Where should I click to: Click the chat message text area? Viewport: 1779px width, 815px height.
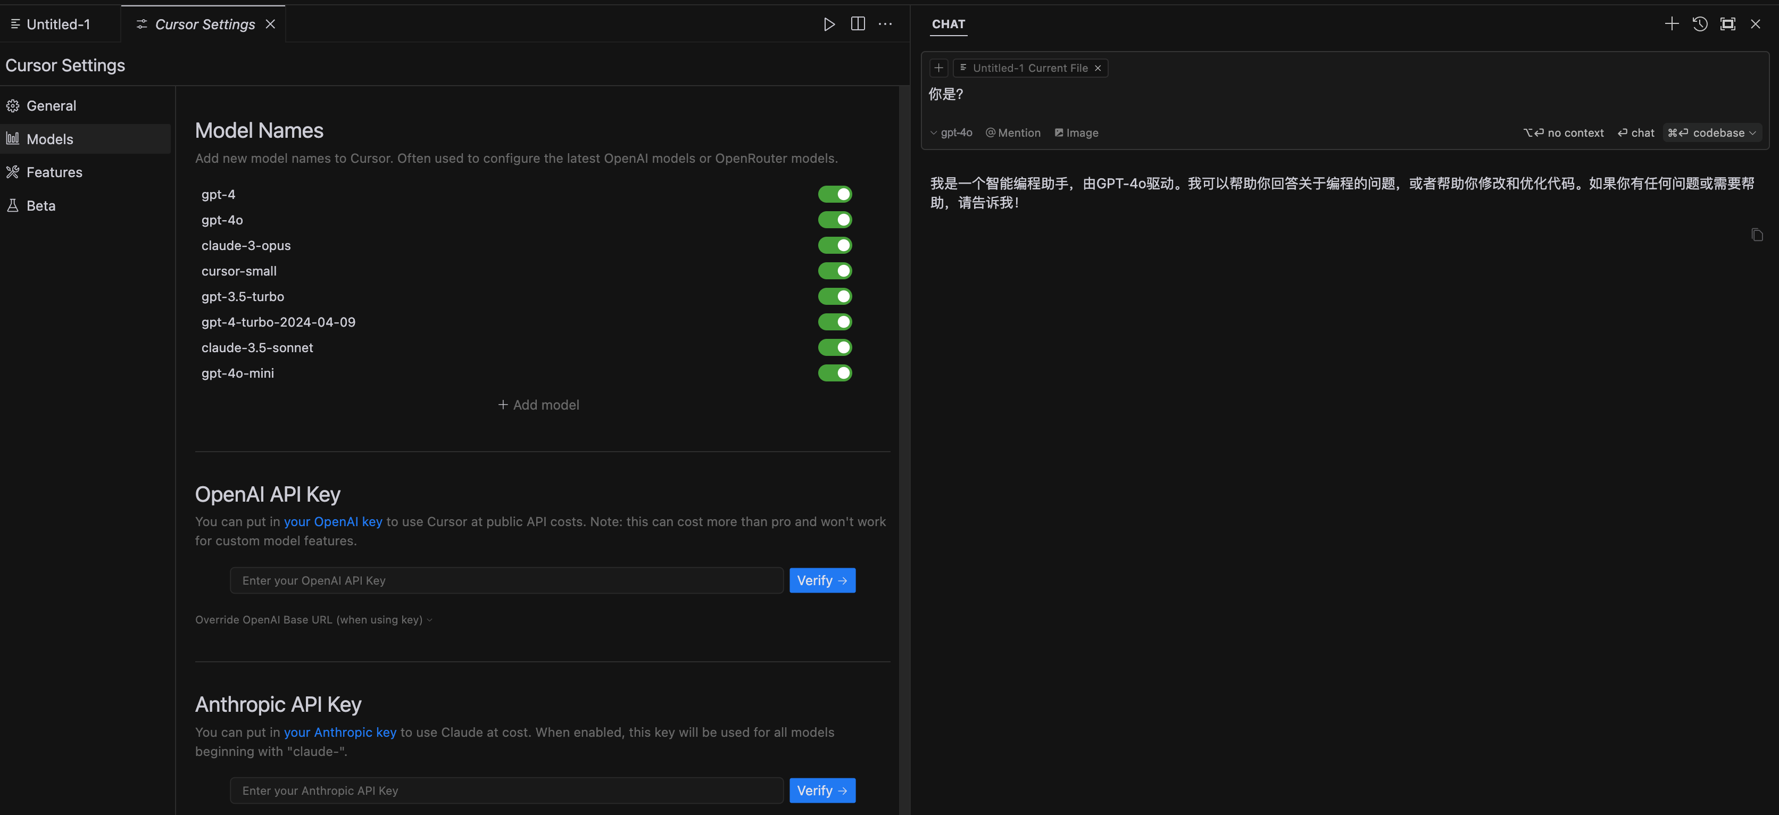[x=1343, y=95]
